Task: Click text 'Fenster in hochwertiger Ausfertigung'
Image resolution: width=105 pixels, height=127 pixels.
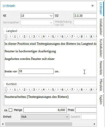Action: tap(30, 51)
